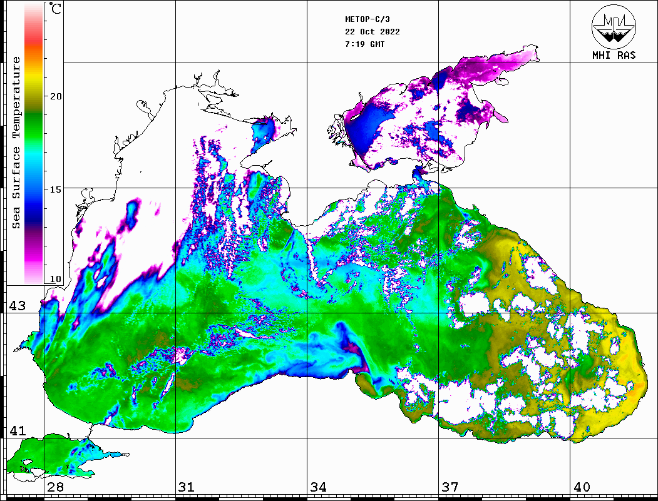Click the longitude label 34
658x501 pixels.
[x=318, y=487]
